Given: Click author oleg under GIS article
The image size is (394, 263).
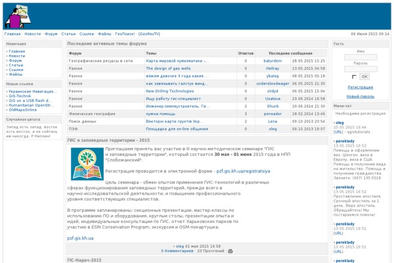Looking at the screenshot, I should (180, 247).
